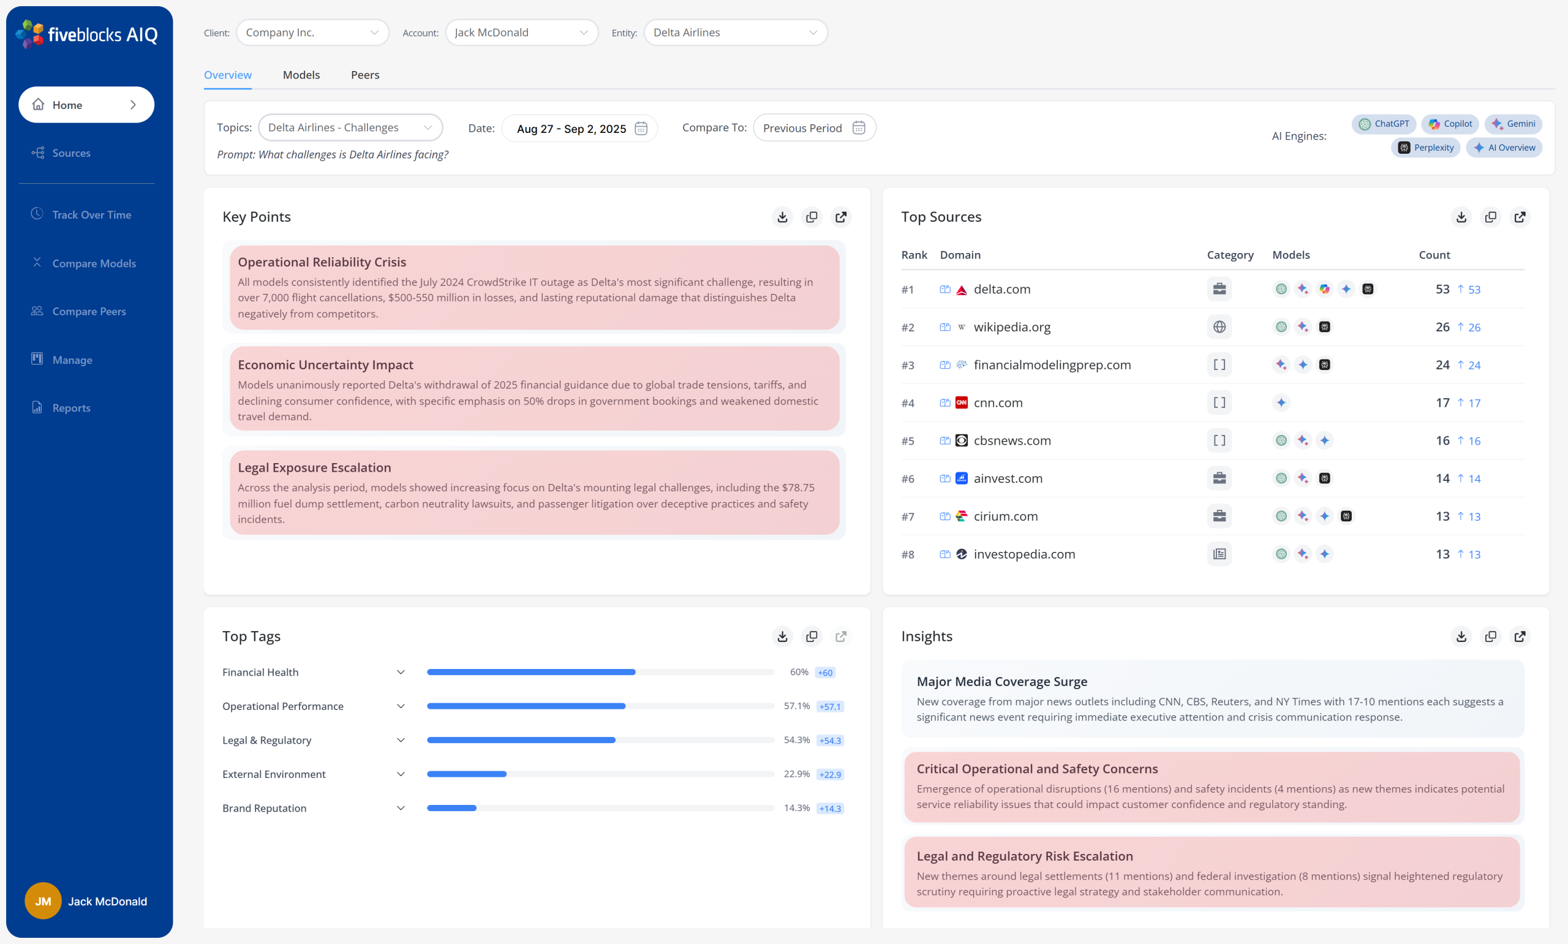
Task: Download the Top Sources table
Action: (x=1461, y=217)
